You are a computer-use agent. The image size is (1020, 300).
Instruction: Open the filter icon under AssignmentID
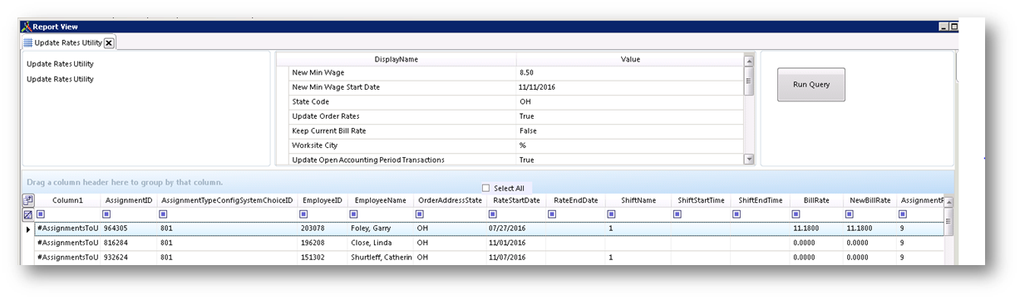[107, 214]
